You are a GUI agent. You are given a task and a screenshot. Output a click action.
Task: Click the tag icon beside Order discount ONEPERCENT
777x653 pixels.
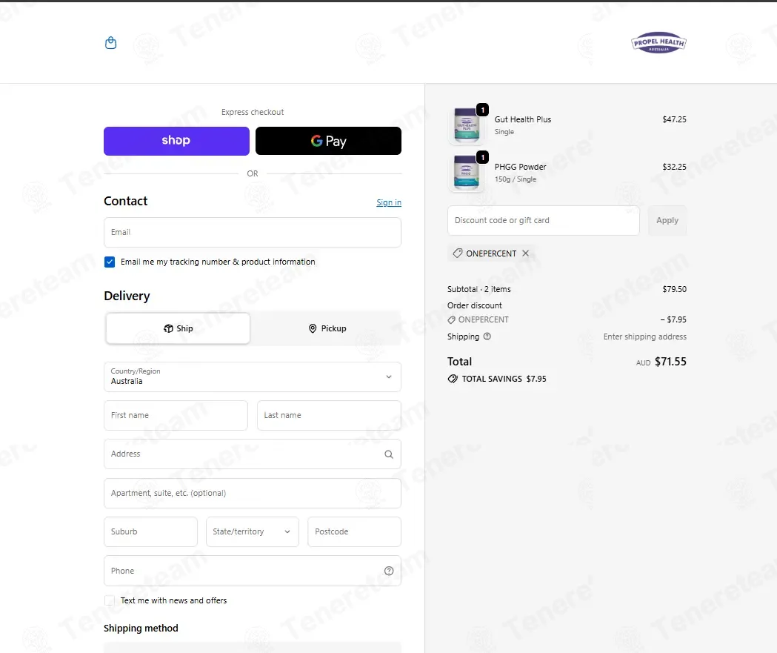coord(451,319)
